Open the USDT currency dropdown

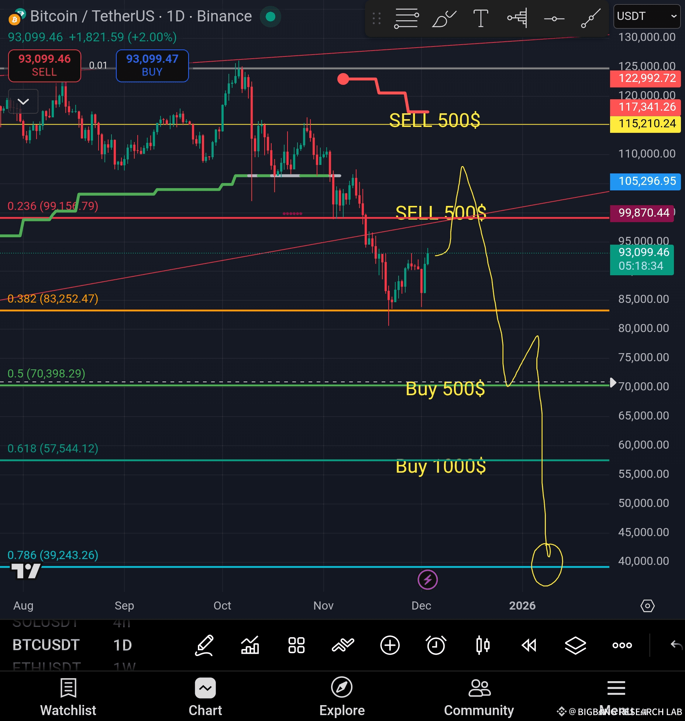tap(647, 16)
